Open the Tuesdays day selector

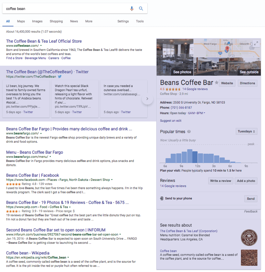click(x=246, y=131)
